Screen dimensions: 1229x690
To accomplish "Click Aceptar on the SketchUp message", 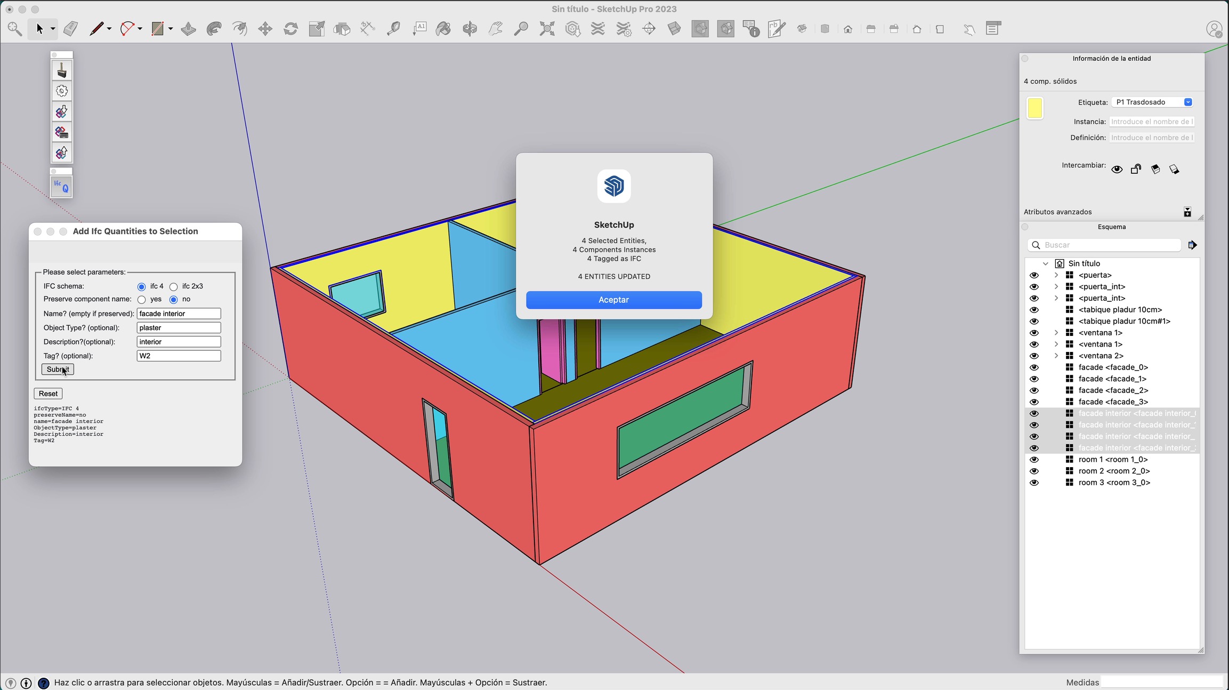I will coord(613,299).
